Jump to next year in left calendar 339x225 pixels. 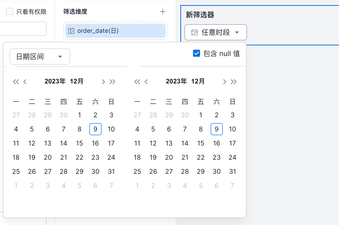pos(112,82)
